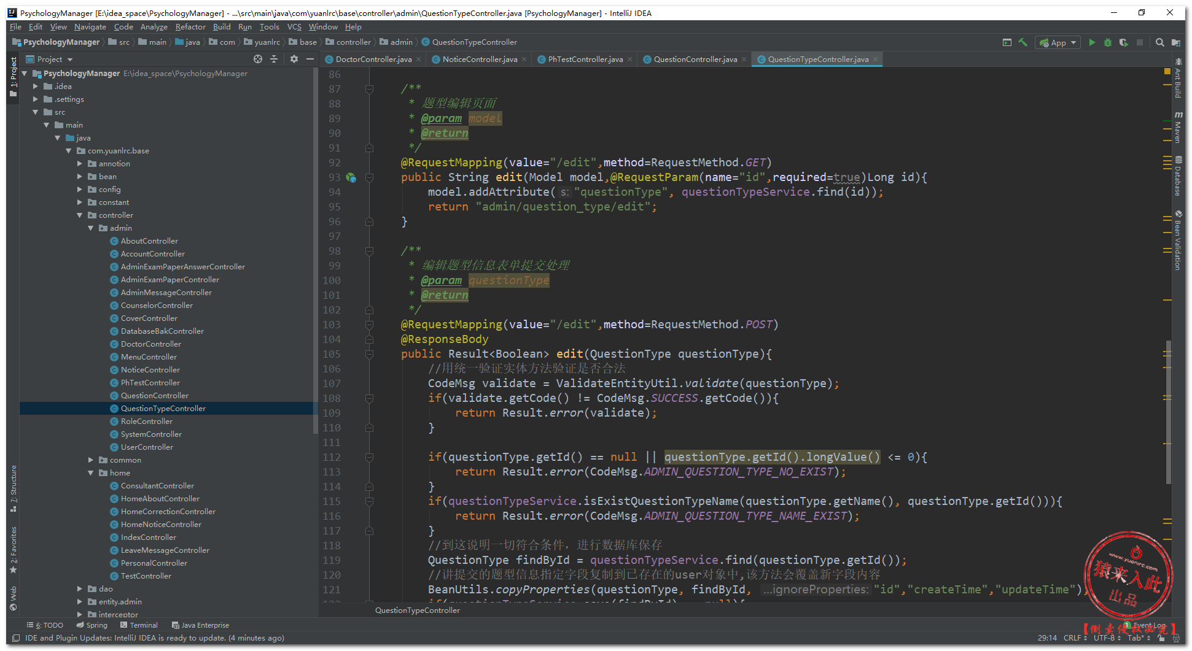1192x651 pixels.
Task: Open Search Everywhere magnifier icon
Action: coord(1159,42)
